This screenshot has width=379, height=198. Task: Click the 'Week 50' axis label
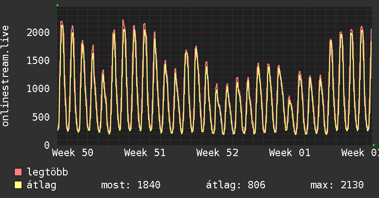73,153
